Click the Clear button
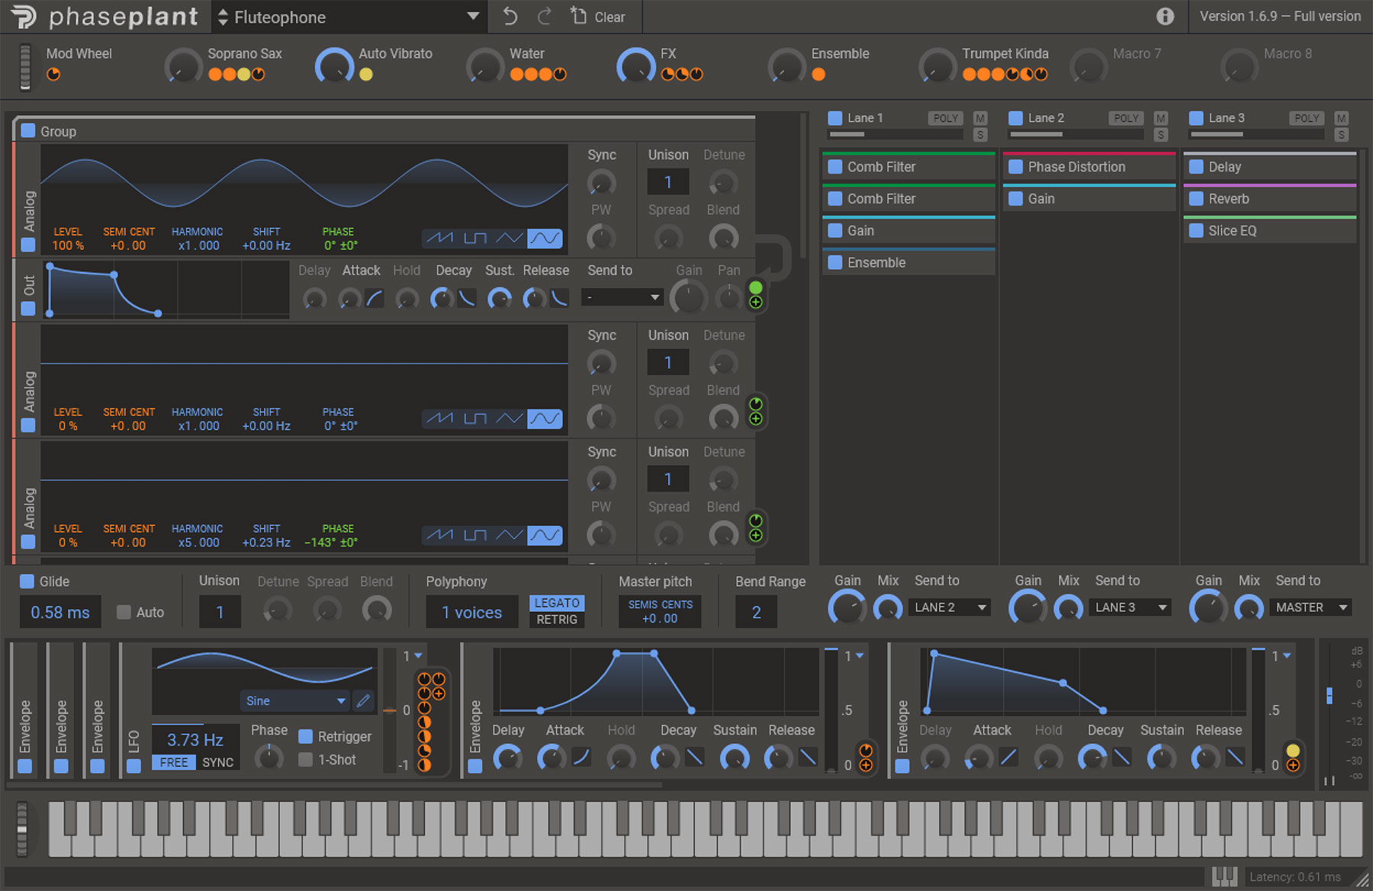 599,17
